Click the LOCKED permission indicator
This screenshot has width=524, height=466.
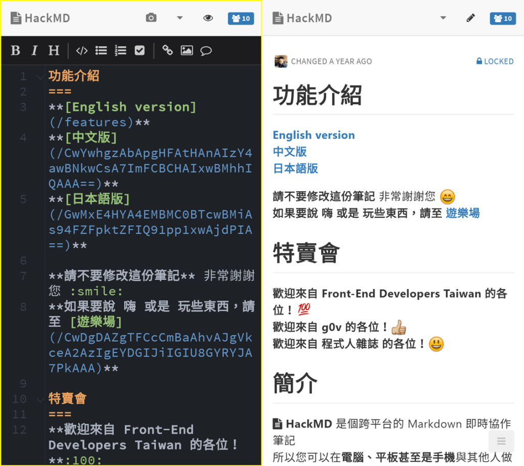pos(494,61)
